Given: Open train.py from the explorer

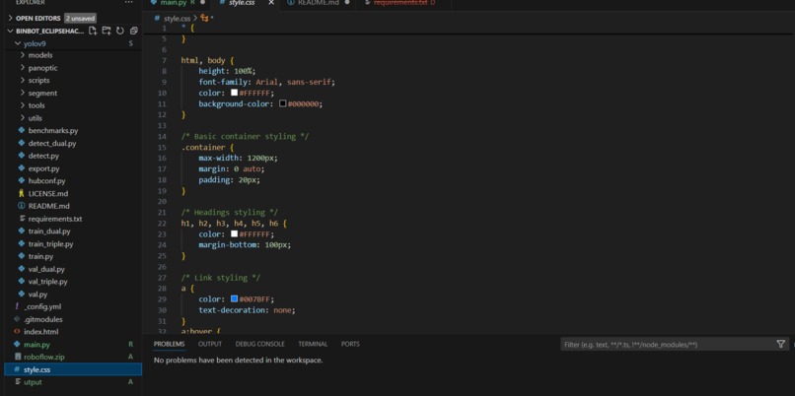Looking at the screenshot, I should coord(40,256).
